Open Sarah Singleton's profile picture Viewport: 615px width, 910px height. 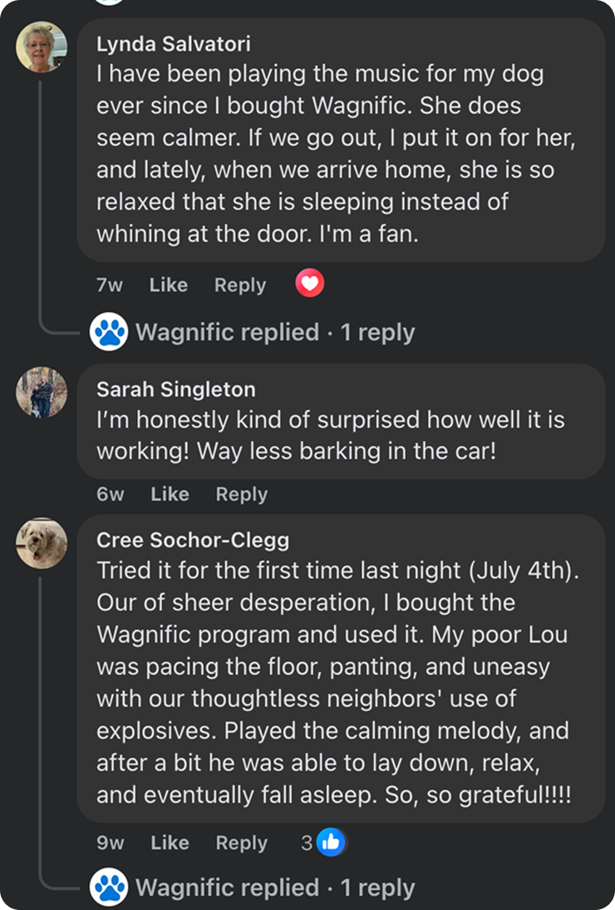[42, 392]
